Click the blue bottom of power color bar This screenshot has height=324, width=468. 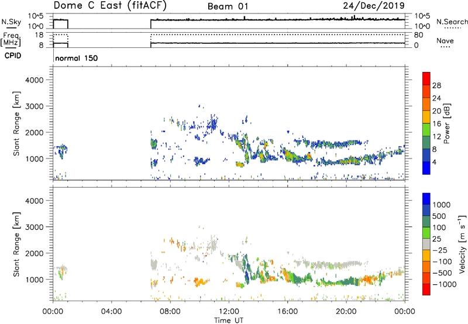(426, 168)
